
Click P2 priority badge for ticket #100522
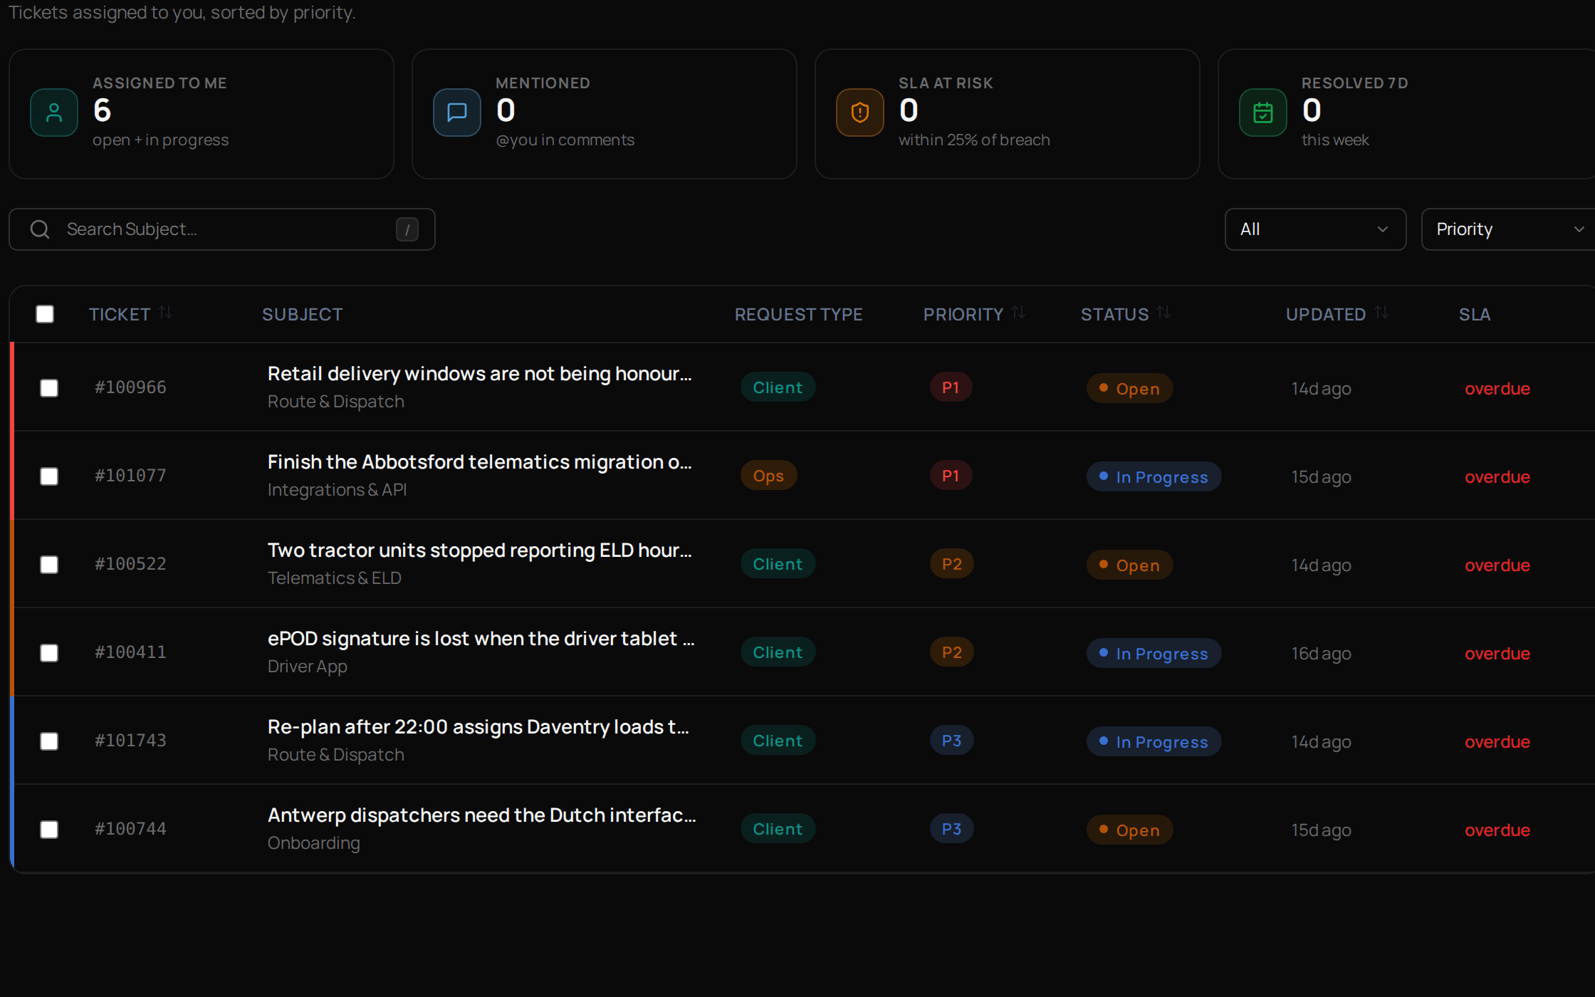pyautogui.click(x=951, y=564)
